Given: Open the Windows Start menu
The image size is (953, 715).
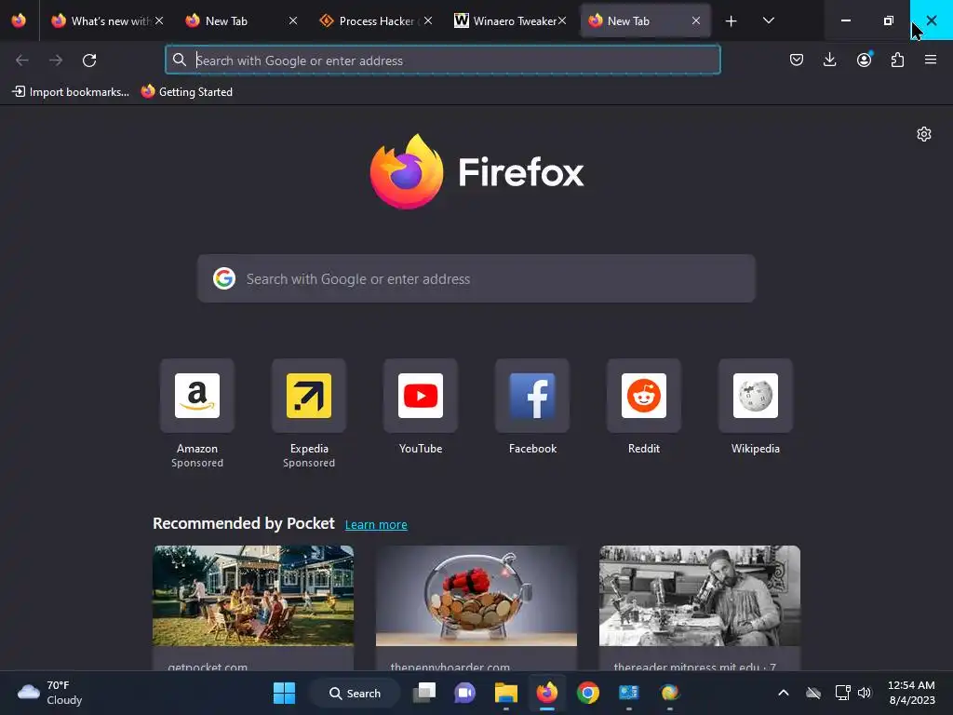Looking at the screenshot, I should 284,693.
